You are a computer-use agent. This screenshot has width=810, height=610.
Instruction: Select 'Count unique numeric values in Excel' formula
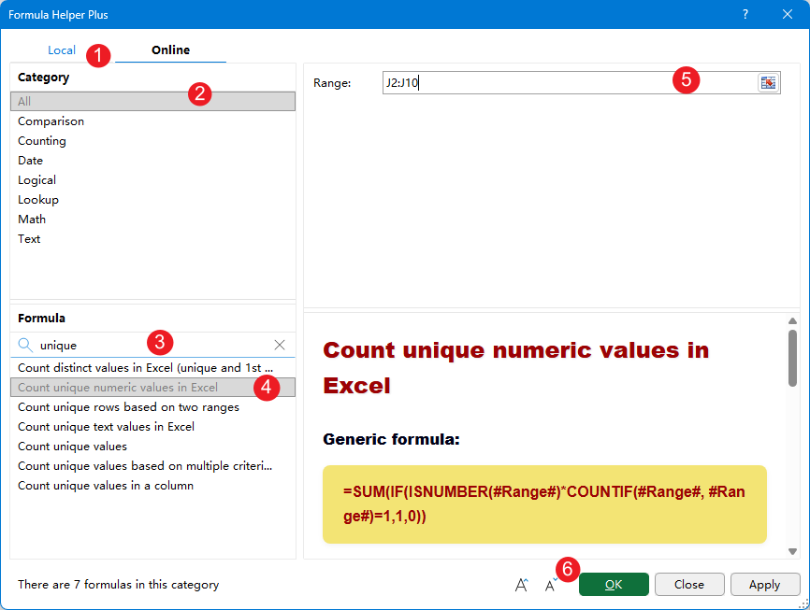tap(152, 388)
